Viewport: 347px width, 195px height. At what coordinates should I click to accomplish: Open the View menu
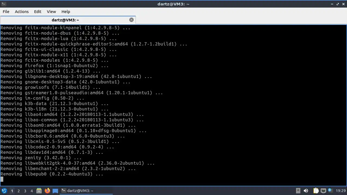pos(51,12)
